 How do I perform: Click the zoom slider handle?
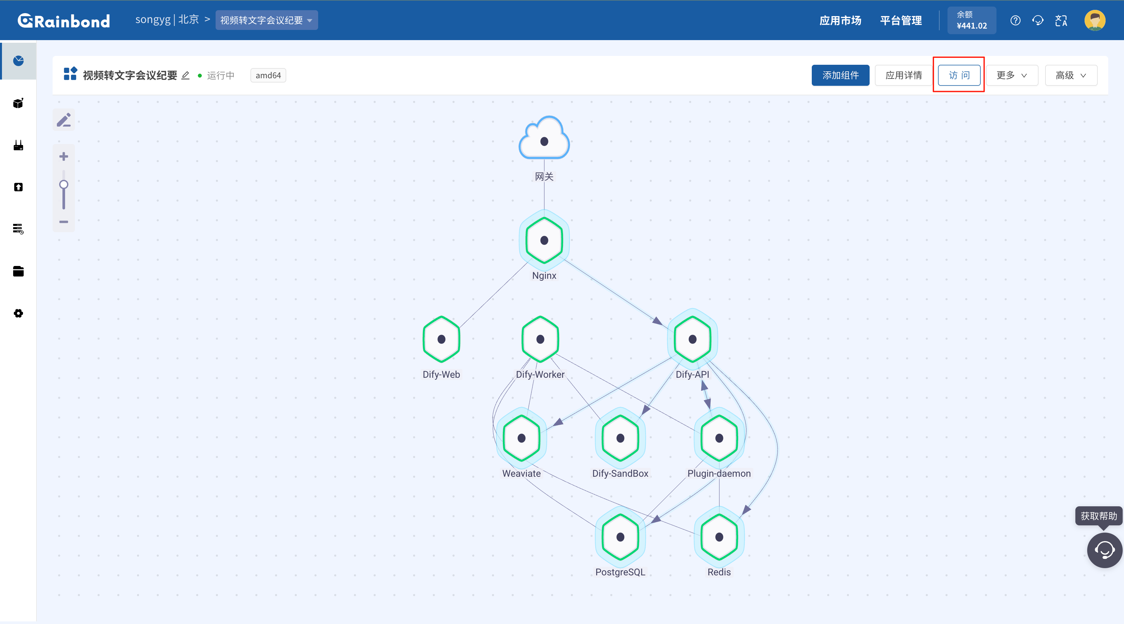click(64, 184)
